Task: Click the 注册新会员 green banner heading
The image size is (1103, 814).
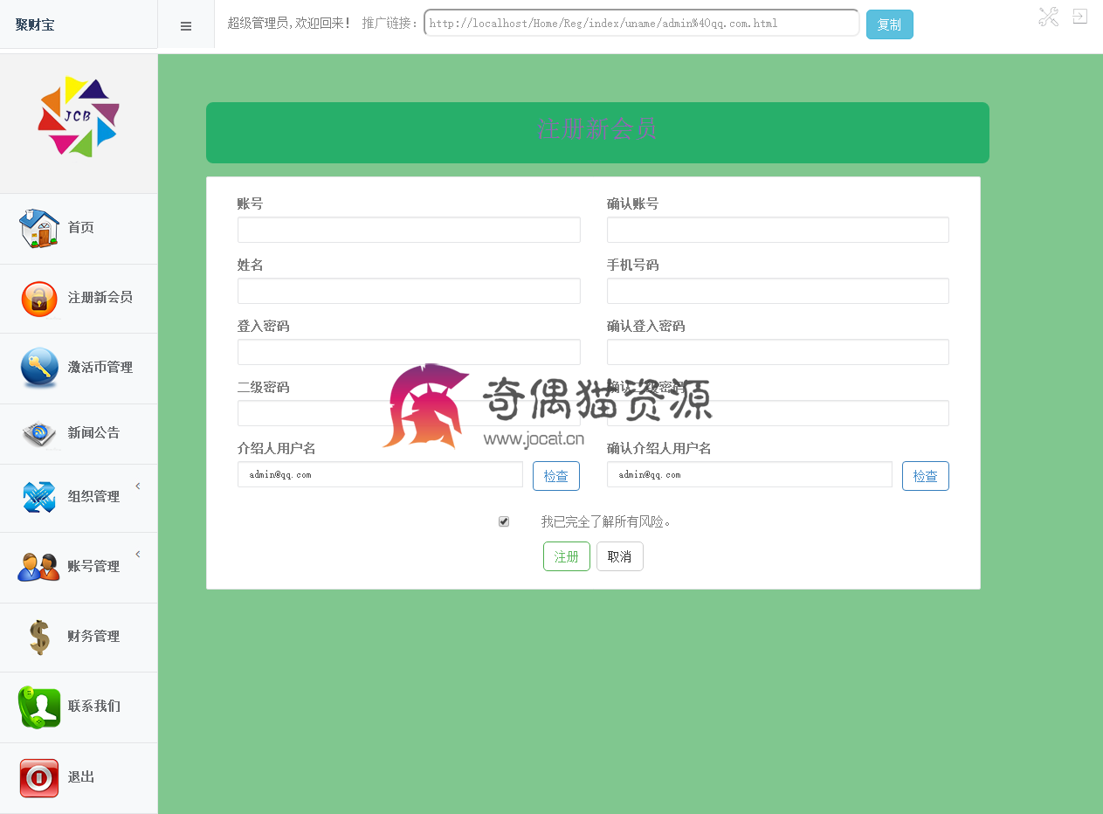Action: point(597,129)
